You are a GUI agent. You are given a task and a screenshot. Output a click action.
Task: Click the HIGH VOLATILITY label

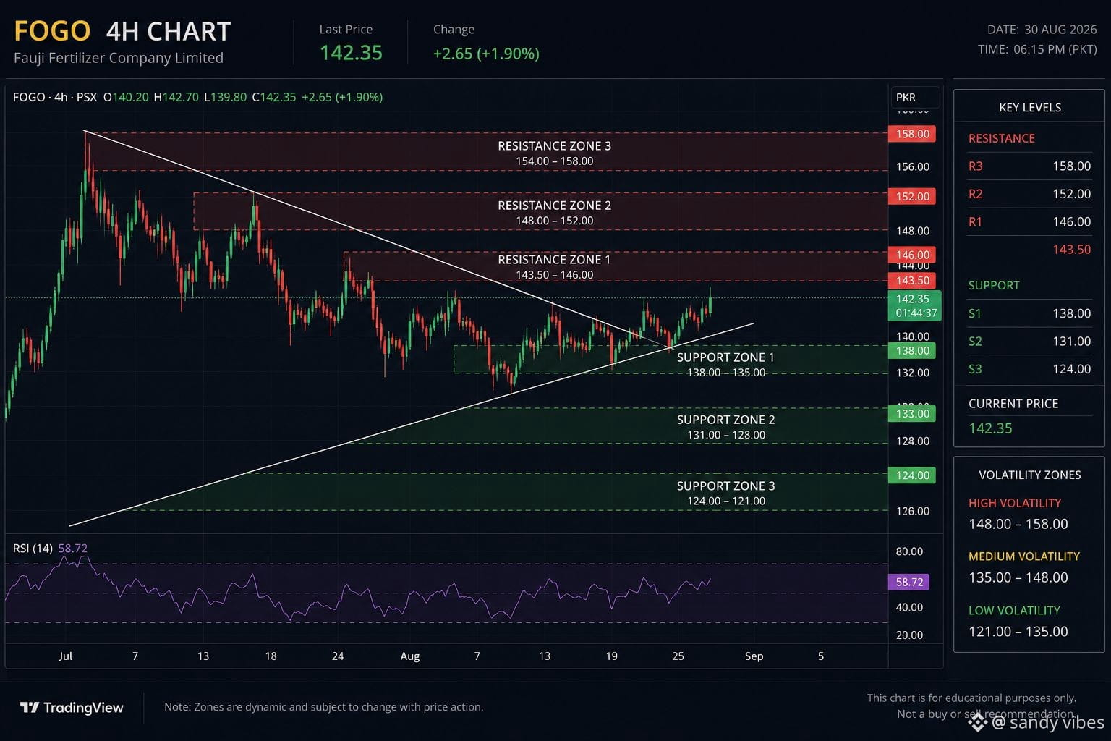click(x=1015, y=503)
